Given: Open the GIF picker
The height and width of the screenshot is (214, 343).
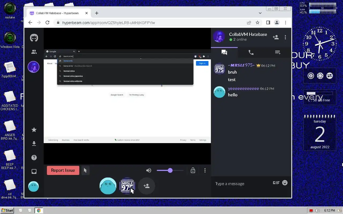Looking at the screenshot, I should click(276, 183).
